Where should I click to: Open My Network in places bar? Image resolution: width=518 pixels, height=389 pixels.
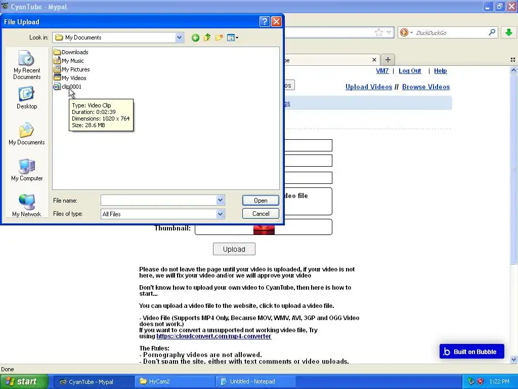(x=27, y=206)
